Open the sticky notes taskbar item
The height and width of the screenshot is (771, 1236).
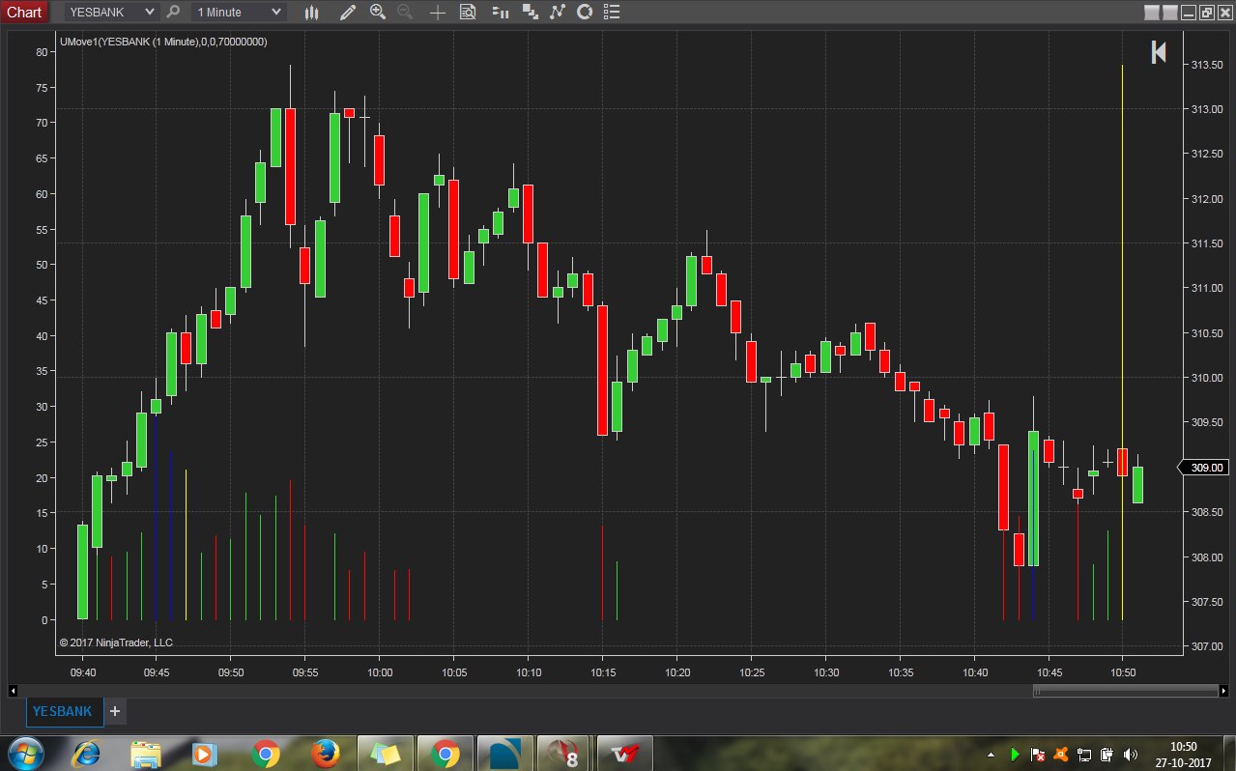tap(386, 754)
